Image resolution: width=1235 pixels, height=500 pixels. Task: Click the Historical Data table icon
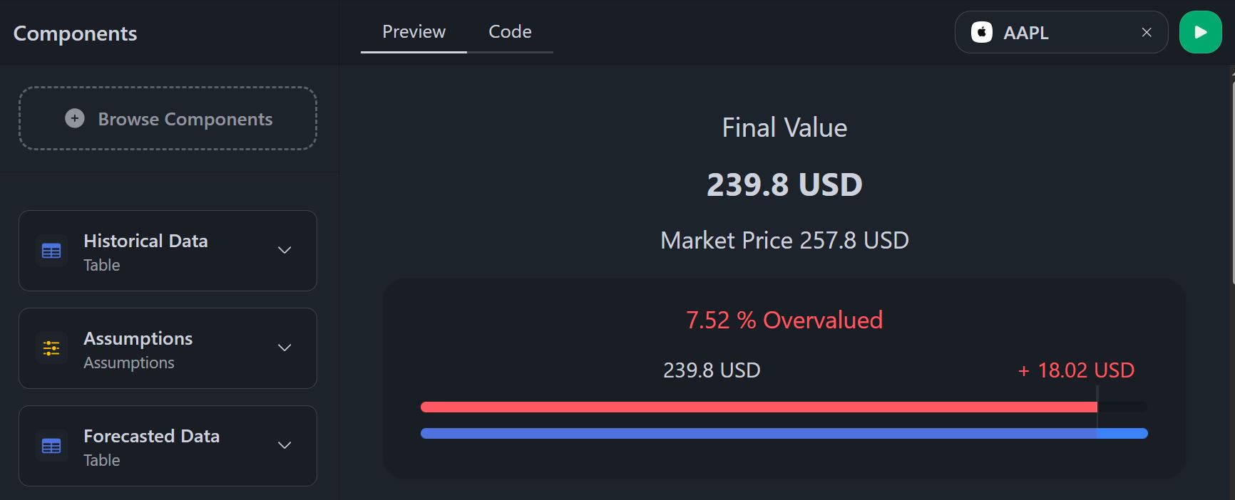click(51, 251)
